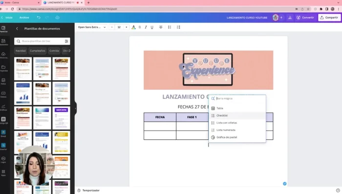Redo the last action
This screenshot has height=194, width=342.
click(47, 18)
